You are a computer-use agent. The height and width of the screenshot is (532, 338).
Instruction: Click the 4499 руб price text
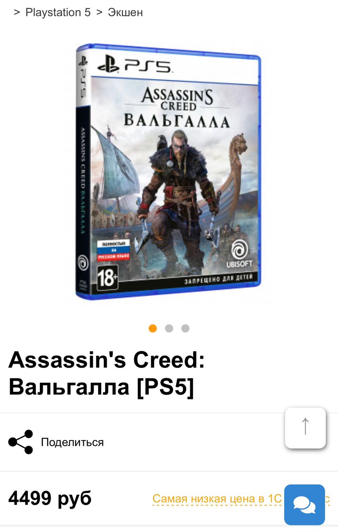[50, 498]
